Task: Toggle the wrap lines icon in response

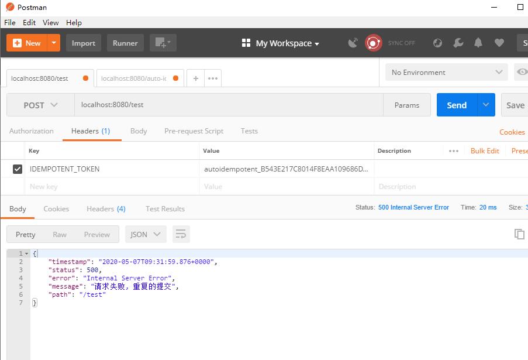Action: (181, 234)
